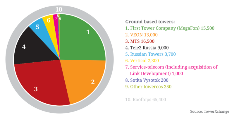The image size is (234, 120).
Task: Select legend entry 'MTS 16,500'
Action: 140,41
